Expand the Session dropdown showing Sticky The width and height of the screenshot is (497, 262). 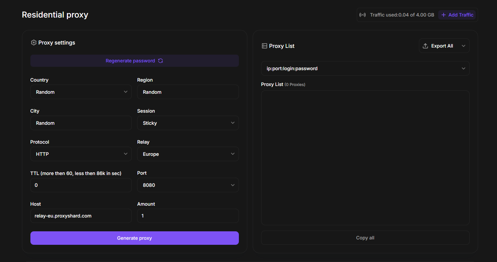pos(188,123)
